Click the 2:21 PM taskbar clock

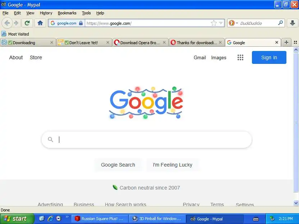click(x=285, y=219)
